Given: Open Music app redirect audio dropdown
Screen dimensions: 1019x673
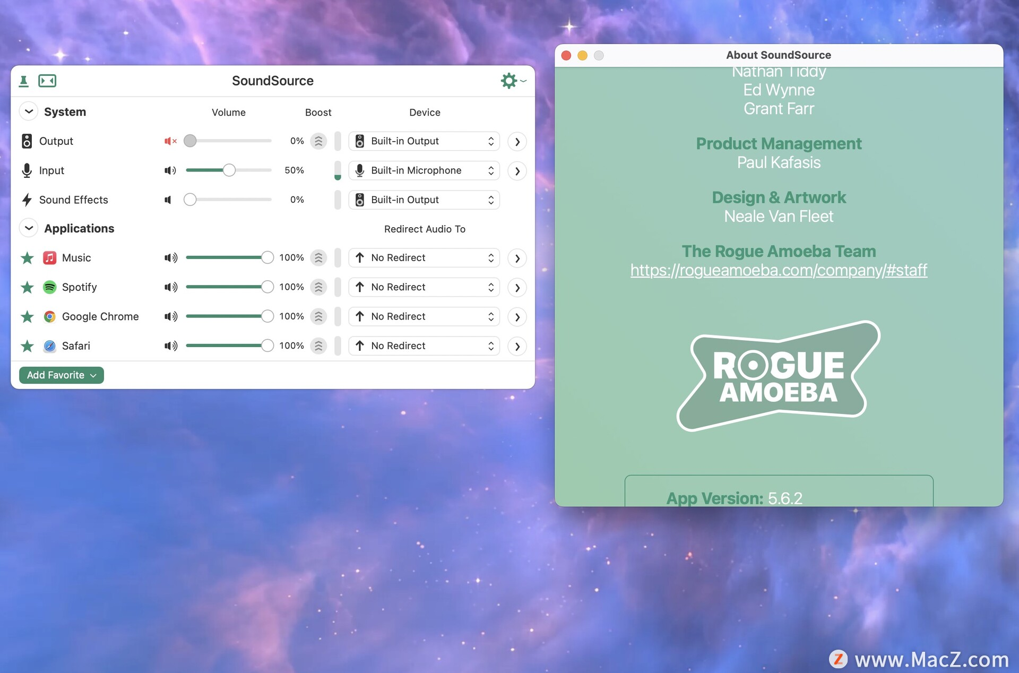Looking at the screenshot, I should click(x=423, y=257).
